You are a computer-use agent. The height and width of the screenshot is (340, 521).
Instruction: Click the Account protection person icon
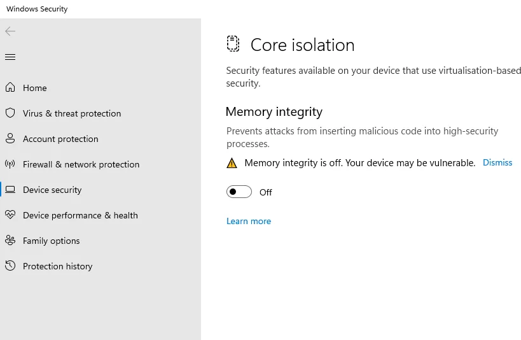[x=10, y=139]
